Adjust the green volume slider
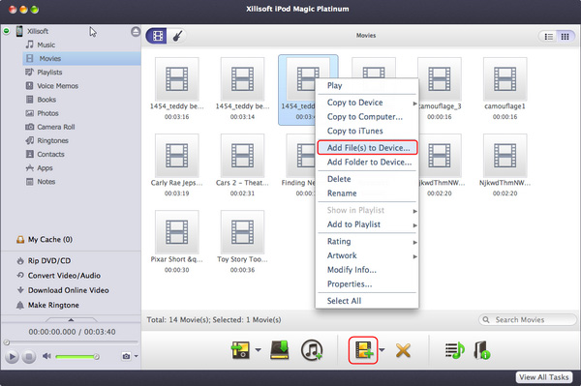581x386 pixels. pyautogui.click(x=77, y=357)
